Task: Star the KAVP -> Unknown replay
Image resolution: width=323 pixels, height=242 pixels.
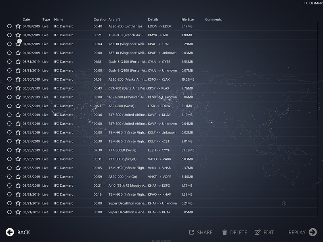Action: (x=18, y=124)
